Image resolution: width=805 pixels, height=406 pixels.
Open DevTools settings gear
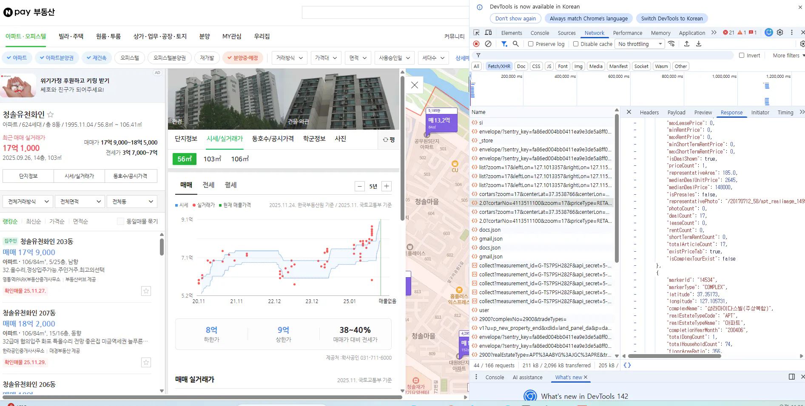click(780, 32)
